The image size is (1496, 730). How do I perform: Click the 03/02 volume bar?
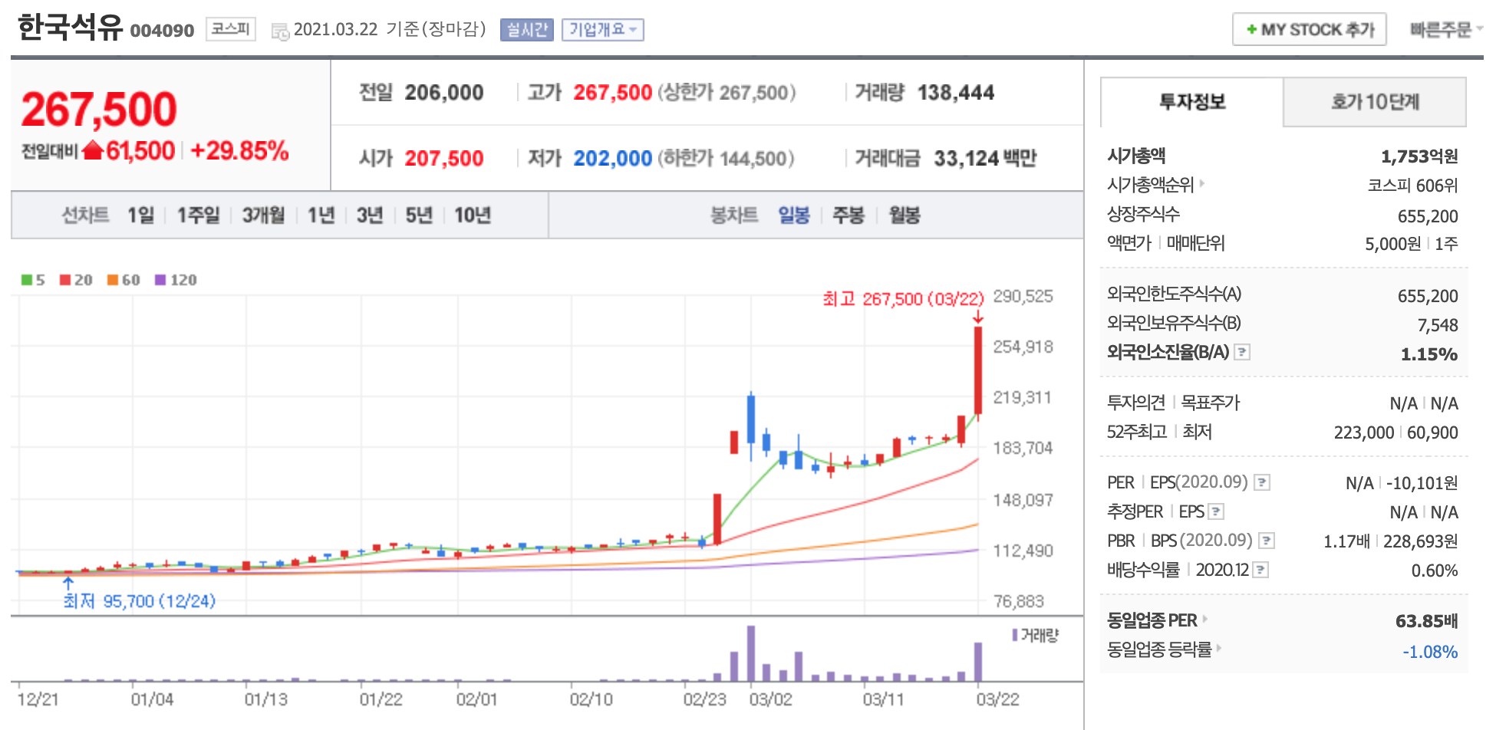pos(751,653)
